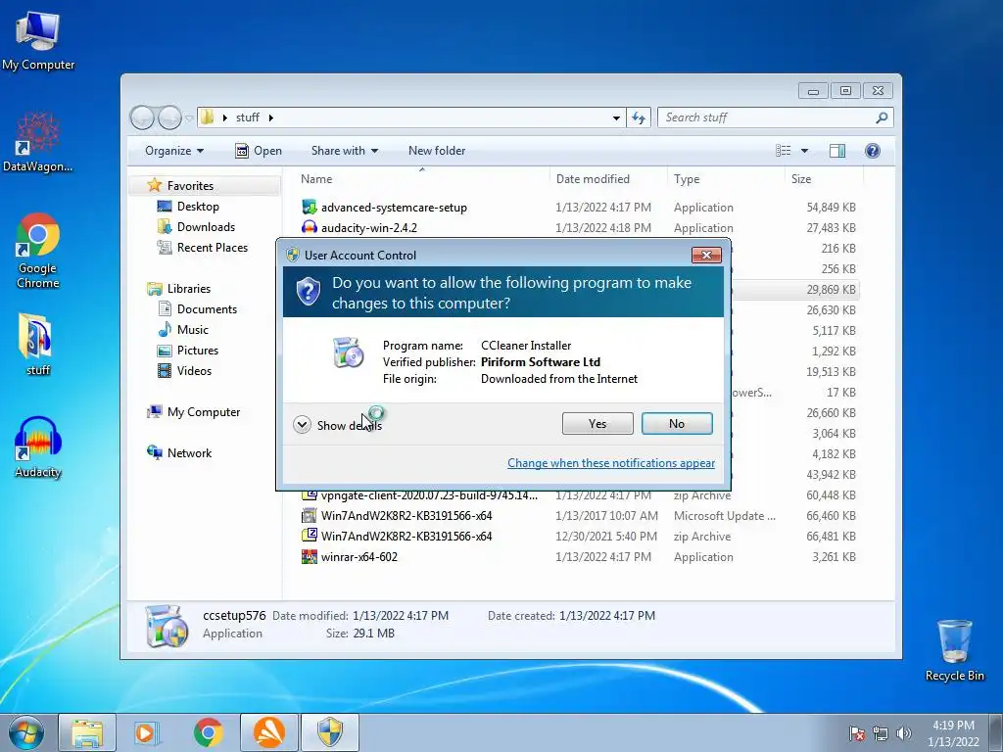
Task: Open recent locations dropdown arrow beside nav buttons
Action: [189, 118]
